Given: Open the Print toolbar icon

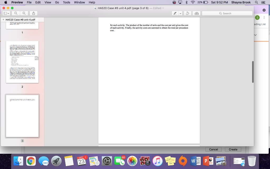Looking at the screenshot, I should click(x=196, y=13).
